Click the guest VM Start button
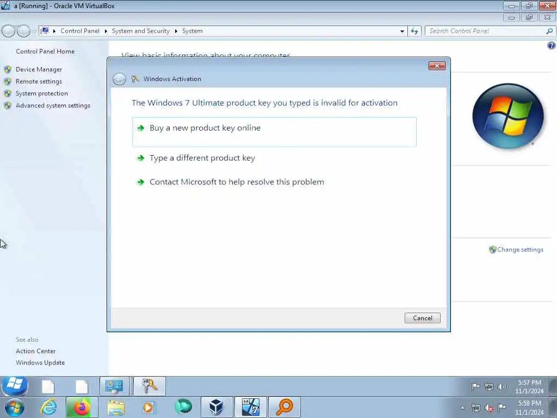 pyautogui.click(x=15, y=385)
